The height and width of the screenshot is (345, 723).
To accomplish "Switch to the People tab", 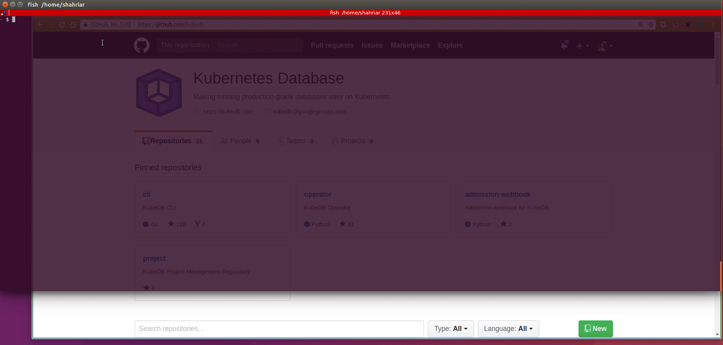I will coord(240,141).
